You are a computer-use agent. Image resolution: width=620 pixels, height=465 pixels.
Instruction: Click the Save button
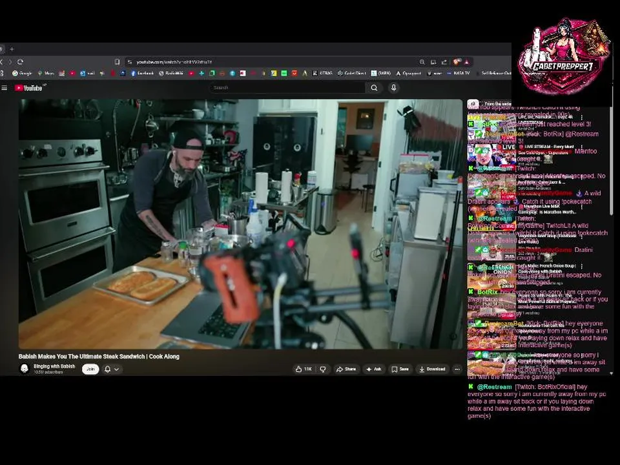400,369
